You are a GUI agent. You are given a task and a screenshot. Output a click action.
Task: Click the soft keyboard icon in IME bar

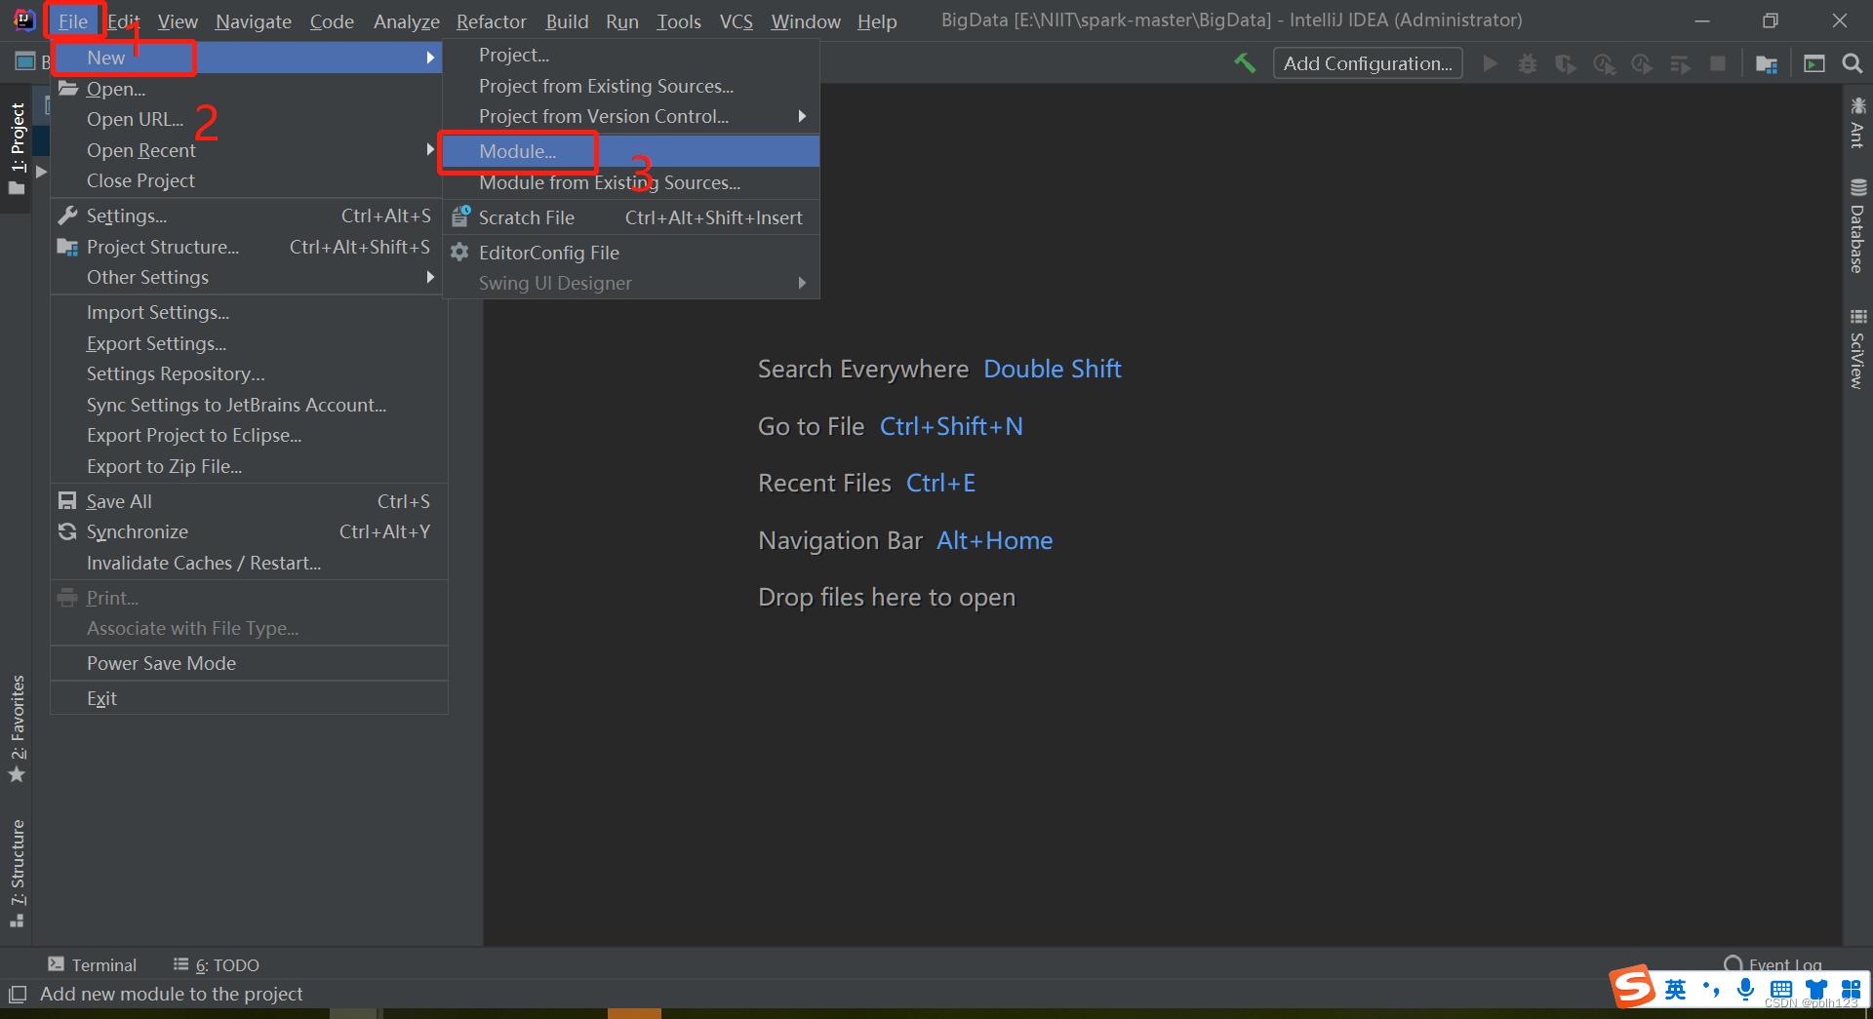tap(1781, 990)
